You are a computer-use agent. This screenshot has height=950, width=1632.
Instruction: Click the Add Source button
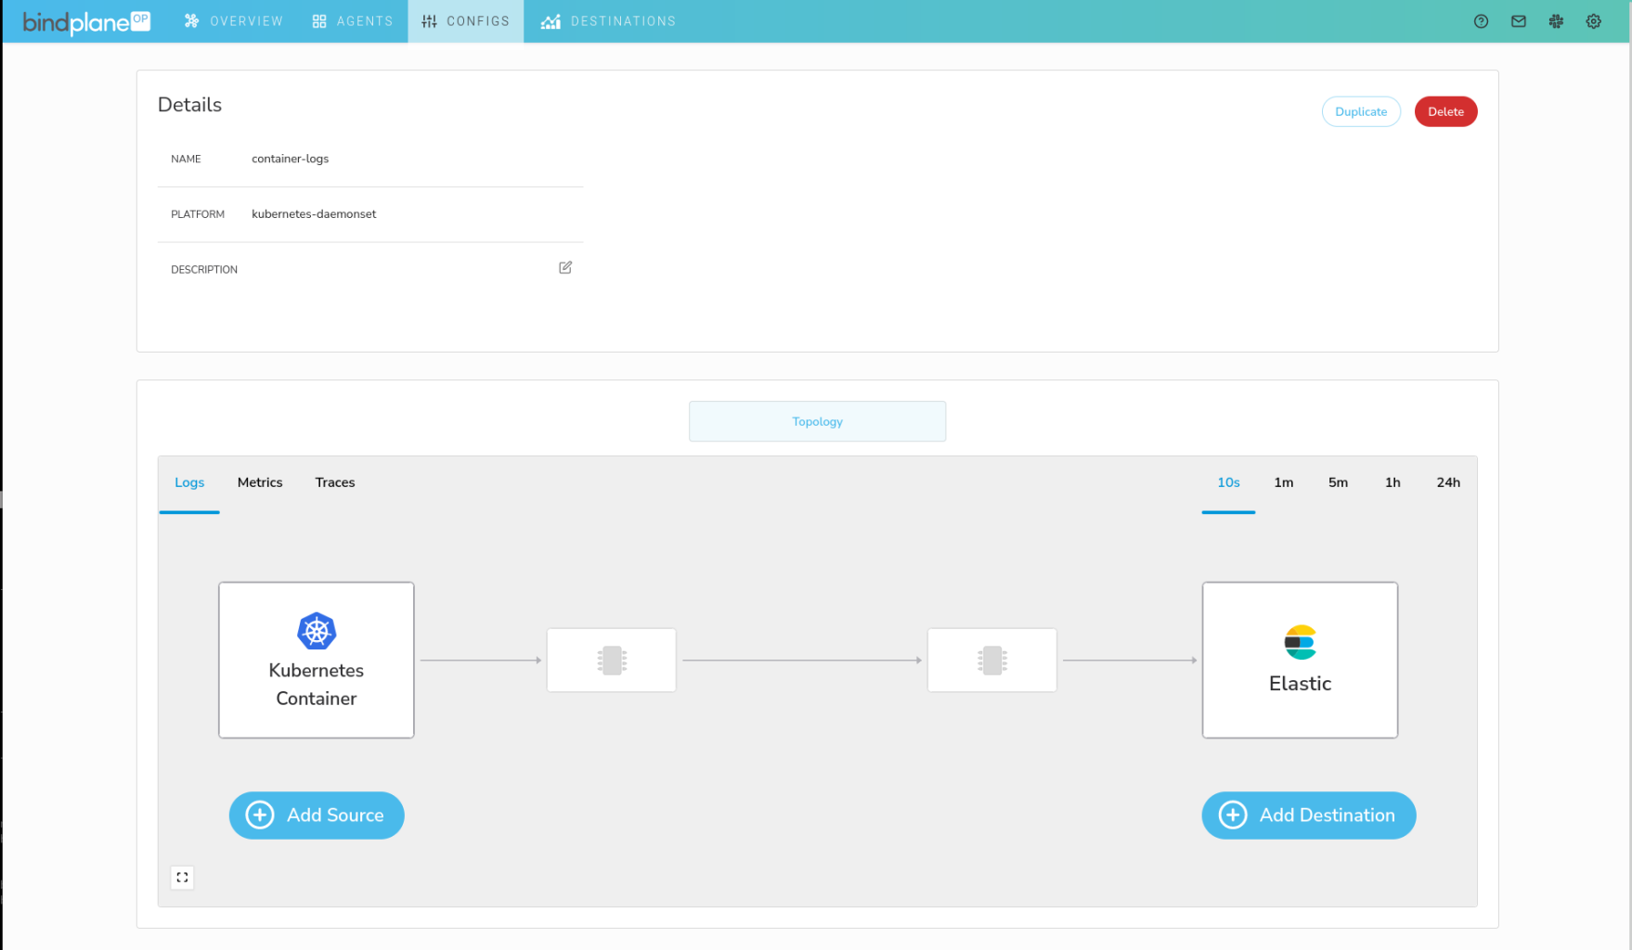pos(317,815)
